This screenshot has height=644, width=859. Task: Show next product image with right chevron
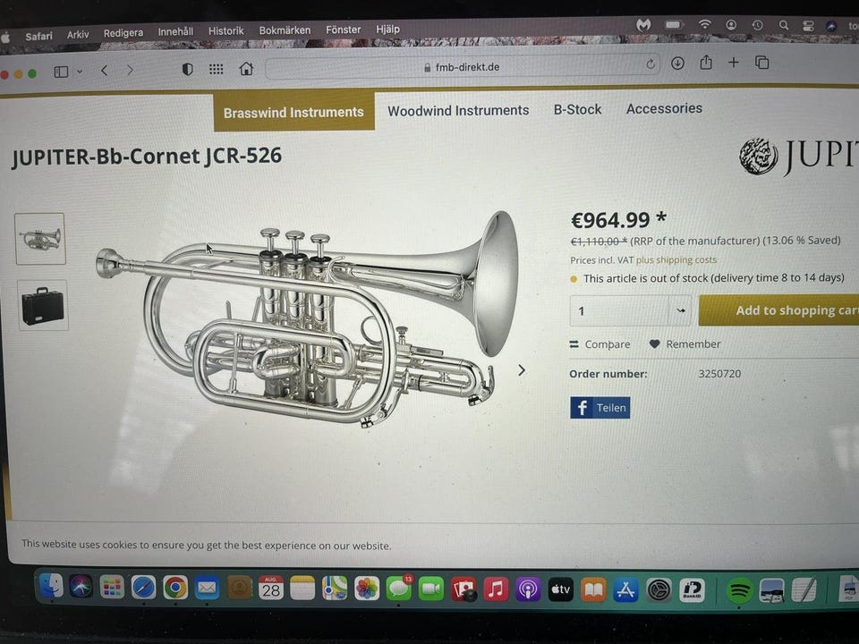(522, 370)
